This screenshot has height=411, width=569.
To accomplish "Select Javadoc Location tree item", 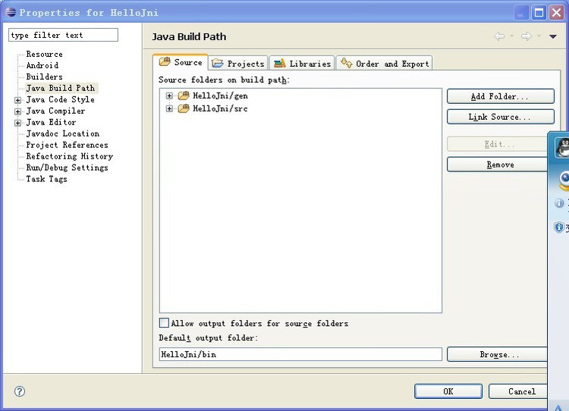I will tap(63, 133).
